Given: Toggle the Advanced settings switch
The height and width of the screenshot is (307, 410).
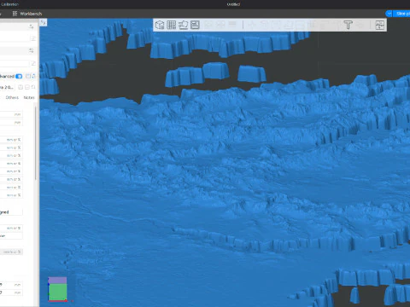Looking at the screenshot, I should point(19,76).
